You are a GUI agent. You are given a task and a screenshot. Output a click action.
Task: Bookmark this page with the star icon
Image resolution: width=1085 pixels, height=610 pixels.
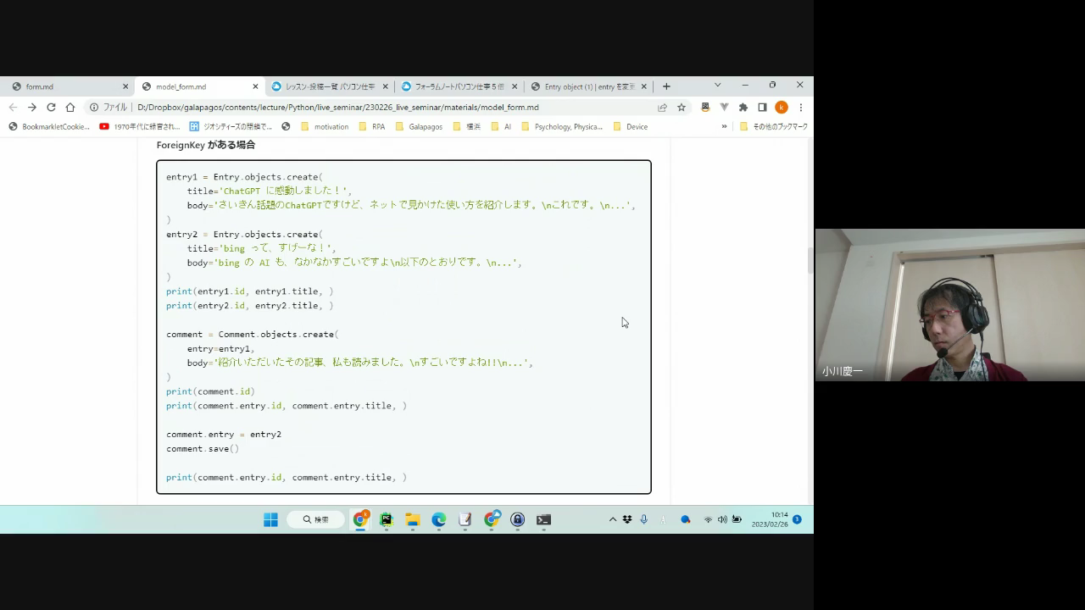[682, 108]
